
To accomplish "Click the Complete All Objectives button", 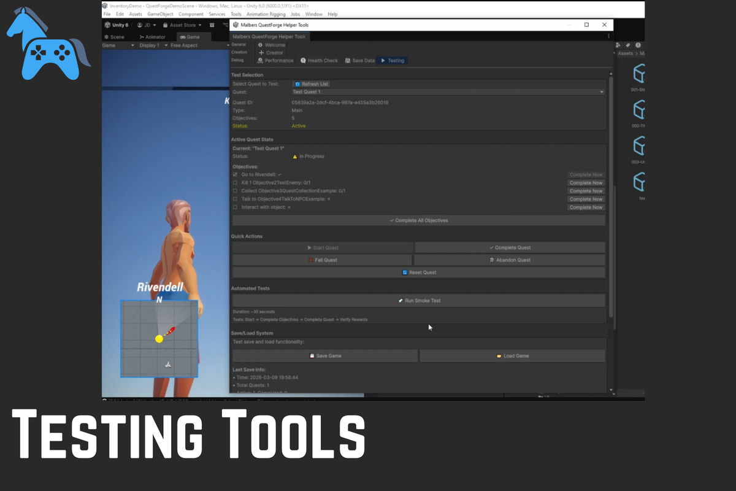I will point(418,220).
